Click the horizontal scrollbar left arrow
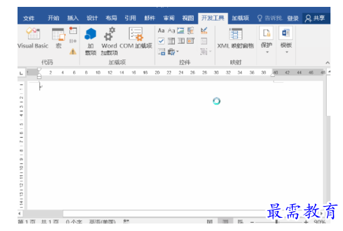 (19, 213)
